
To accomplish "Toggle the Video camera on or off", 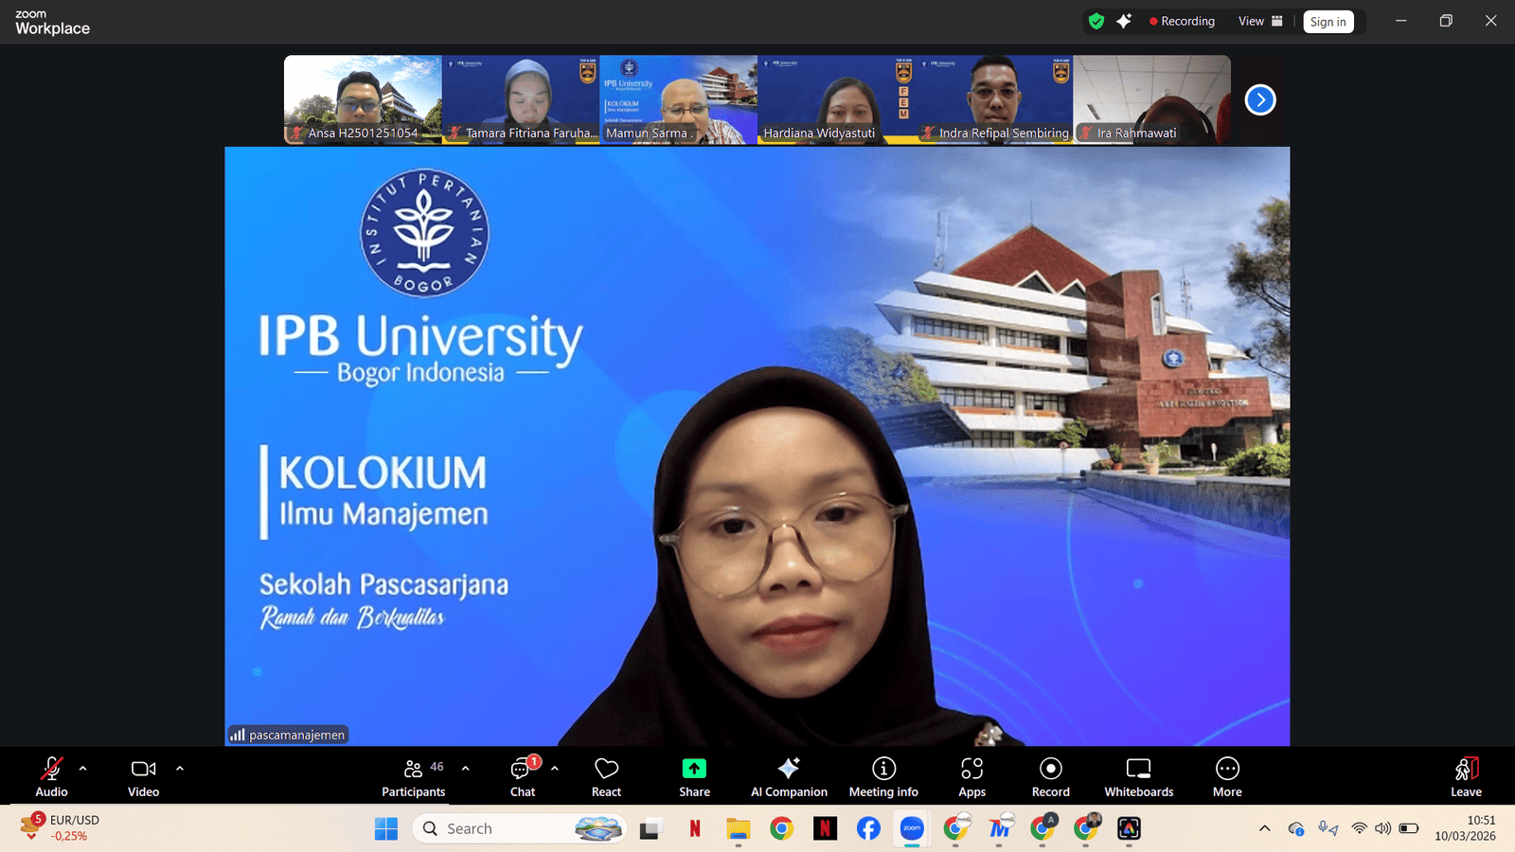I will [x=143, y=776].
